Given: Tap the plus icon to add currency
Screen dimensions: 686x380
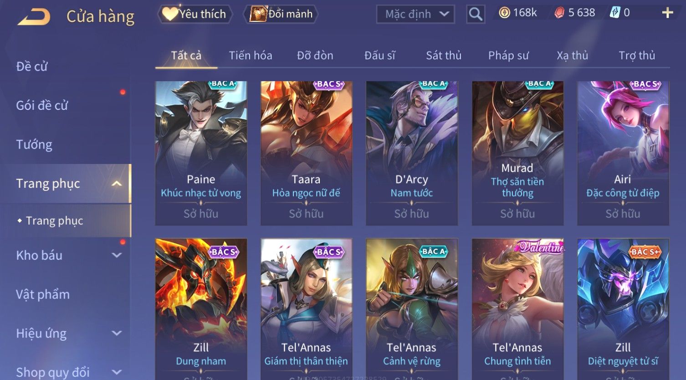Looking at the screenshot, I should tap(667, 13).
